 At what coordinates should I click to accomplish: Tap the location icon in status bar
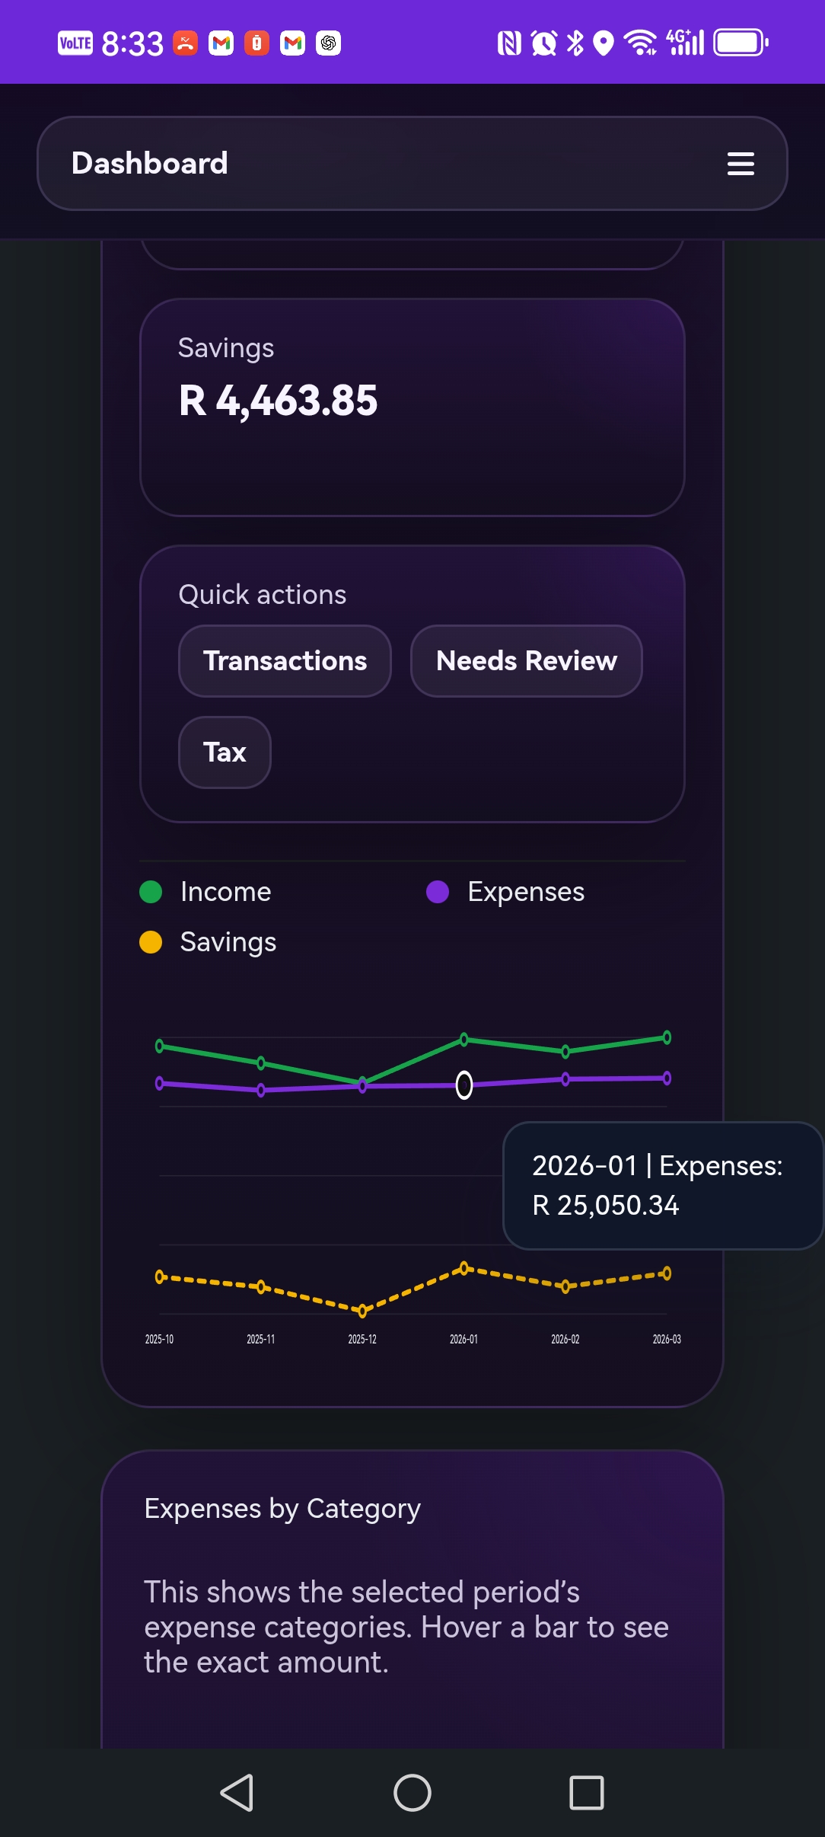coord(604,41)
